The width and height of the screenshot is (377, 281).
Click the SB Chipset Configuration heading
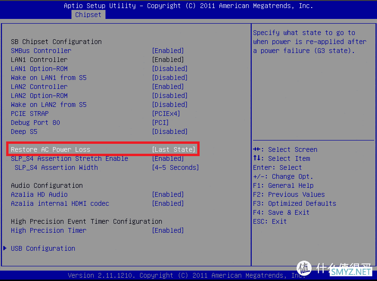tap(56, 42)
